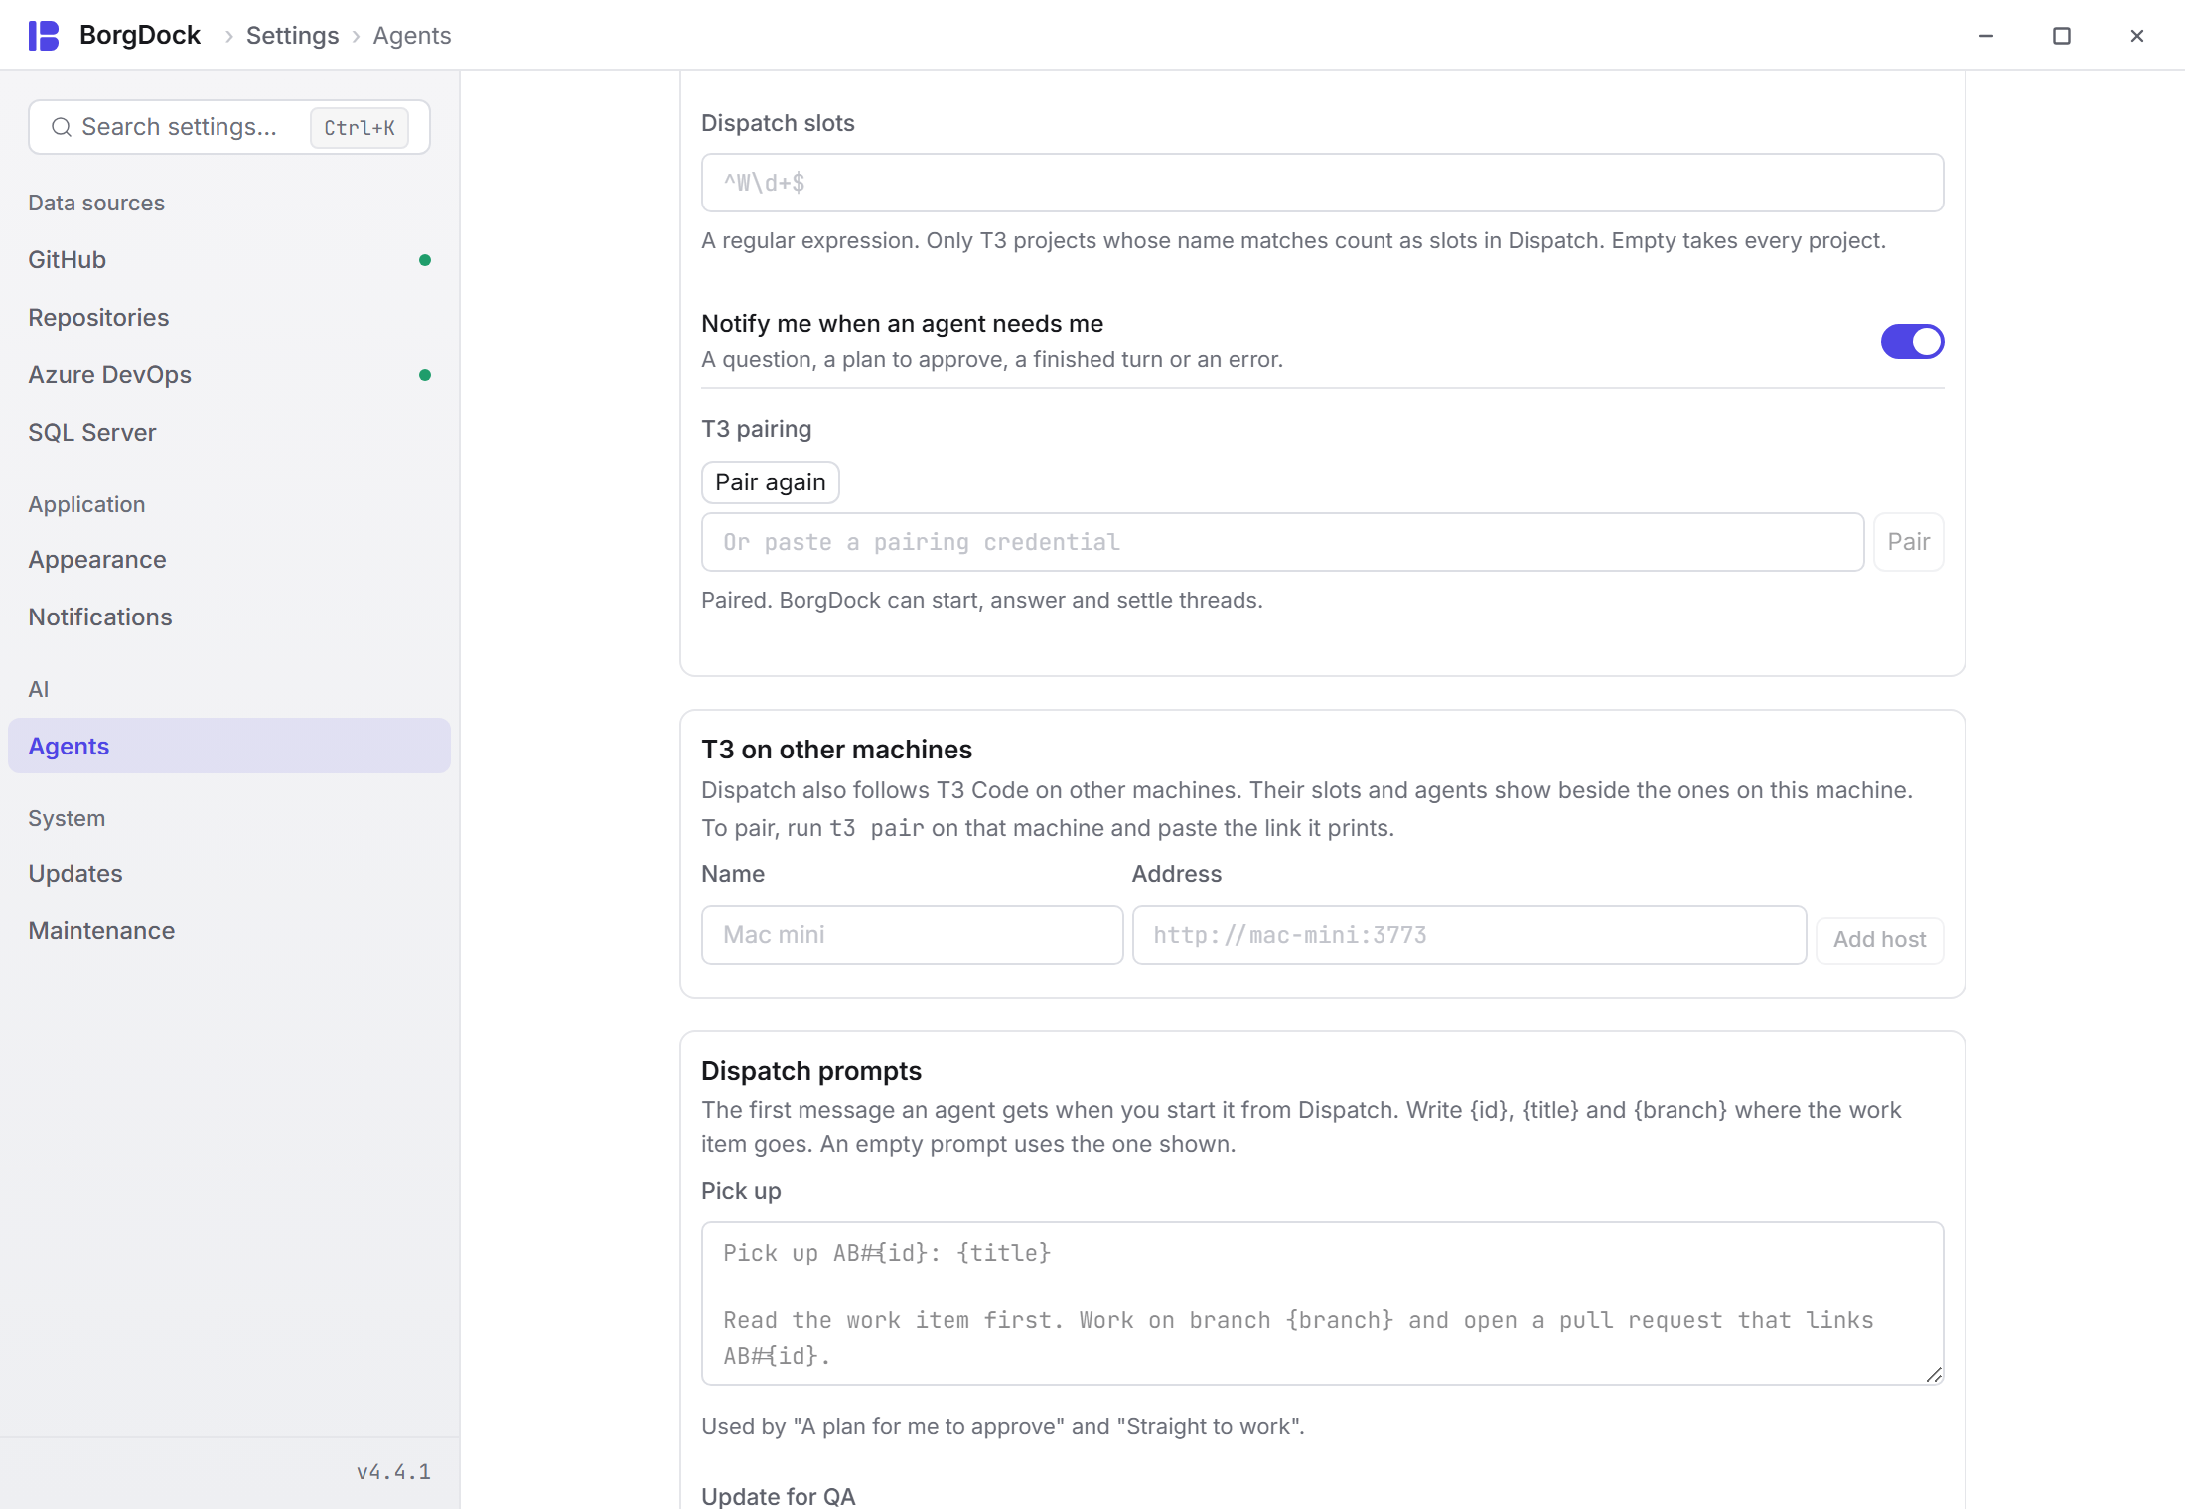Click the Add host button
The width and height of the screenshot is (2185, 1509).
tap(1879, 939)
